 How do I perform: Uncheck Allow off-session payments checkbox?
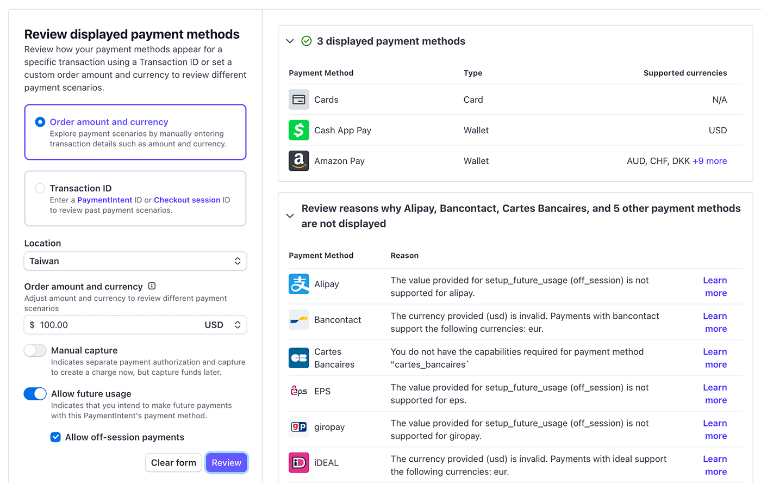pyautogui.click(x=55, y=437)
